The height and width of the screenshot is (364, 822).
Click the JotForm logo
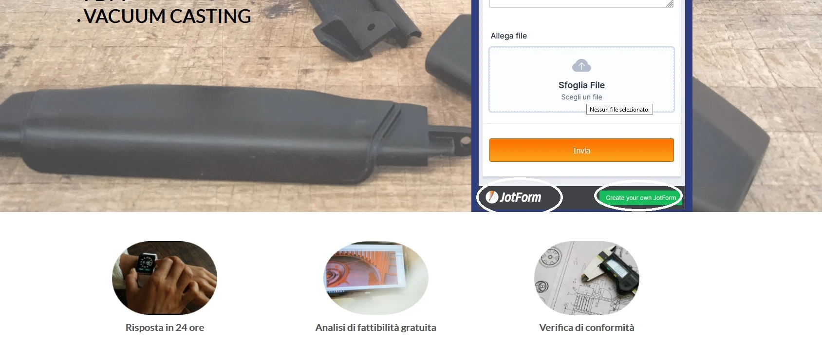pyautogui.click(x=514, y=197)
